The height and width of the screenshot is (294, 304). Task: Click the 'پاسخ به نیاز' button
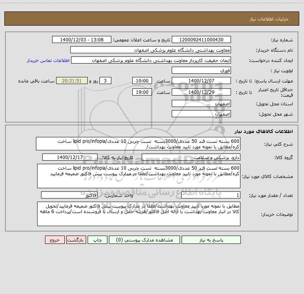tap(211, 240)
